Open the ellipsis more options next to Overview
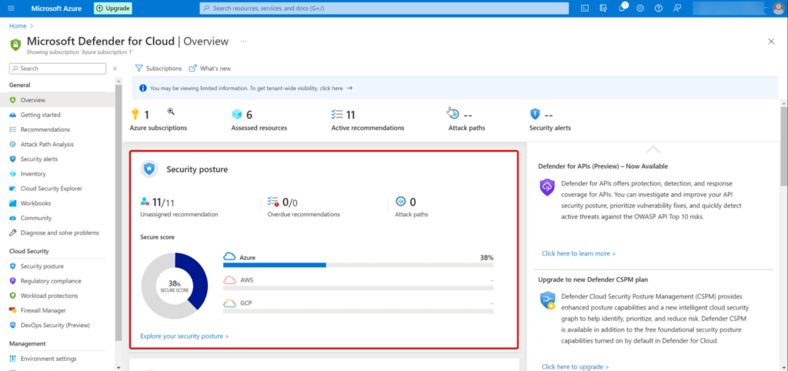Image resolution: width=788 pixels, height=371 pixels. coord(243,42)
